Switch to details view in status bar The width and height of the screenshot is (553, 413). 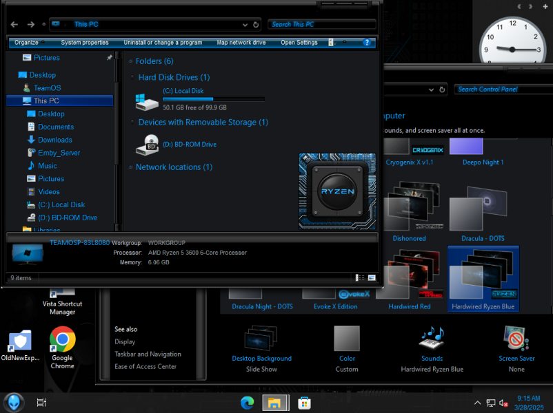click(x=360, y=278)
